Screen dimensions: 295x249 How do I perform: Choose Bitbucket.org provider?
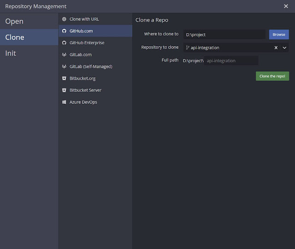click(95, 78)
